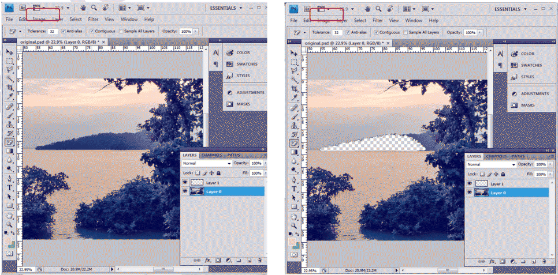Select the Pen tool in right screenshot

click(x=294, y=180)
